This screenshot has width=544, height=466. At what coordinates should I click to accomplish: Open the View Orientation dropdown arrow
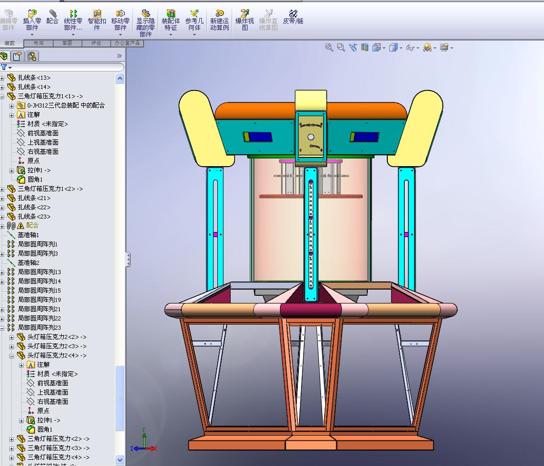384,48
